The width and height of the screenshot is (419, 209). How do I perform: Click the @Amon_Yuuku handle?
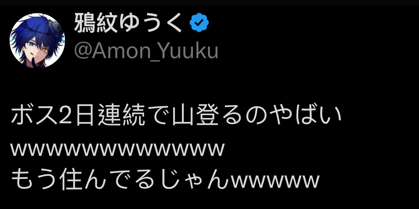pos(146,51)
